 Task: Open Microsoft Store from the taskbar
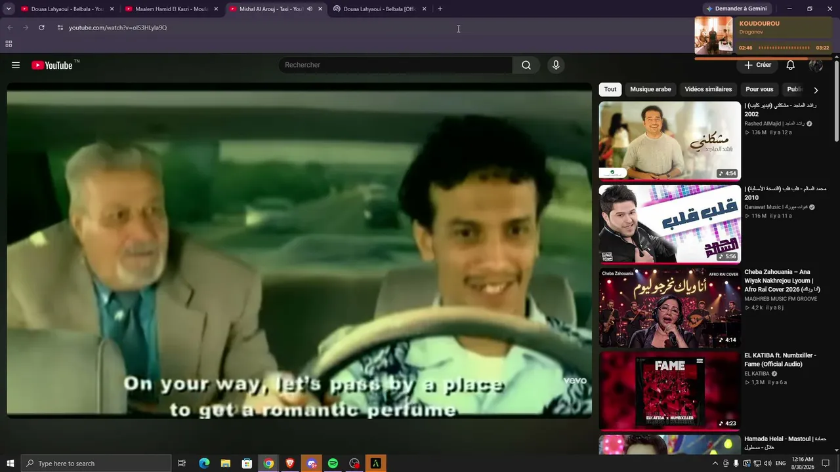[247, 463]
